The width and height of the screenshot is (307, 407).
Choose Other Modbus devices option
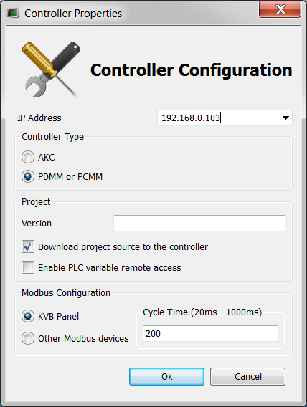pos(28,338)
